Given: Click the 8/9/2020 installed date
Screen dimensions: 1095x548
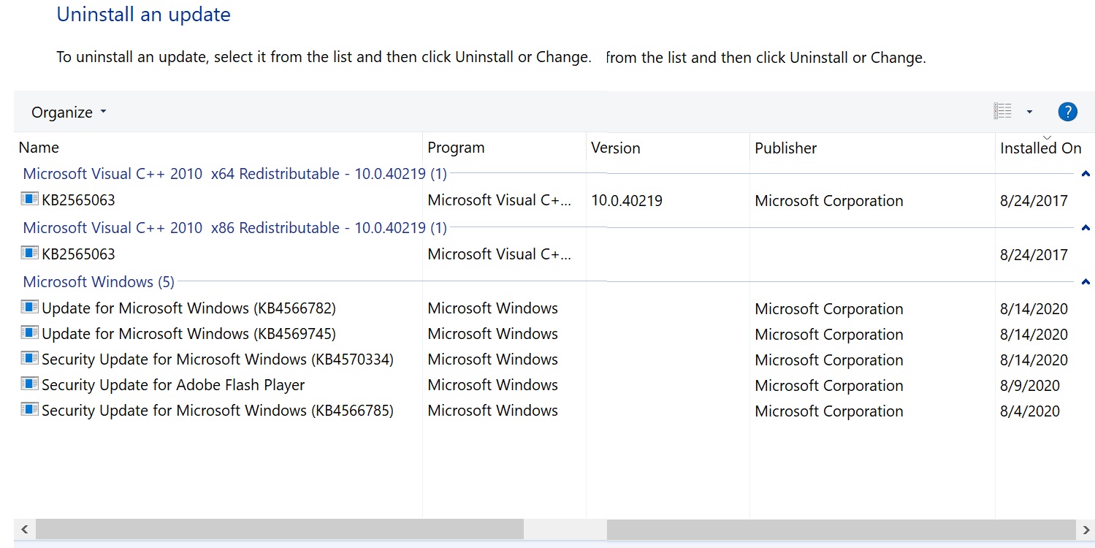Looking at the screenshot, I should click(x=1030, y=385).
